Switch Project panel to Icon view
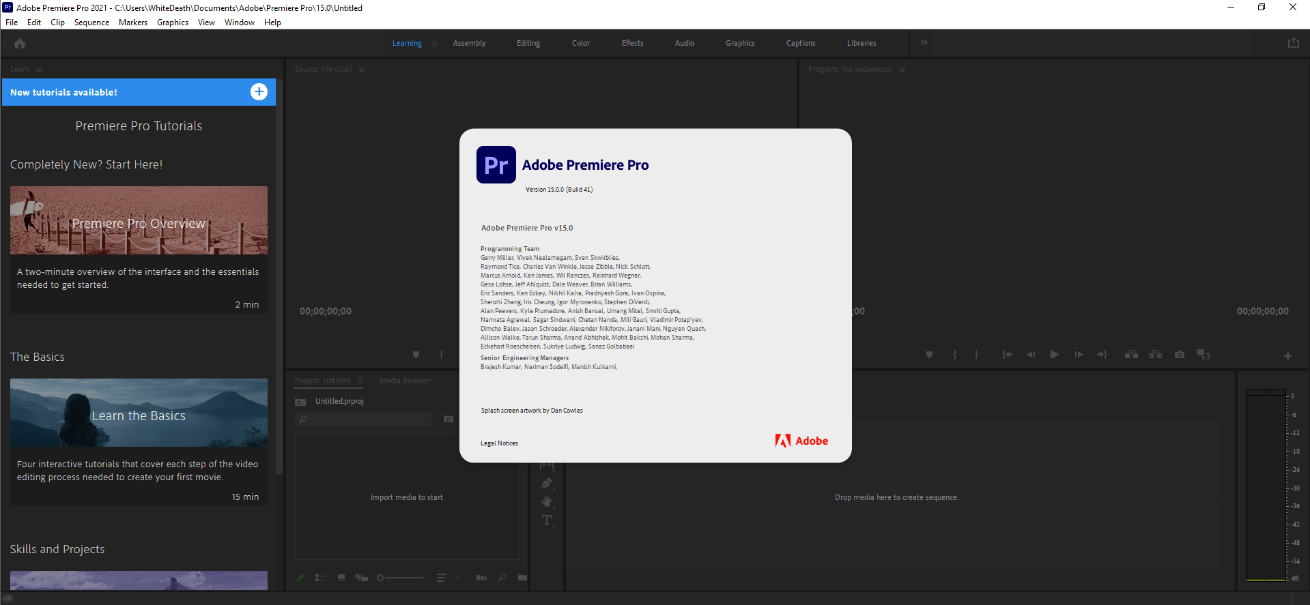This screenshot has height=605, width=1310. coord(341,578)
